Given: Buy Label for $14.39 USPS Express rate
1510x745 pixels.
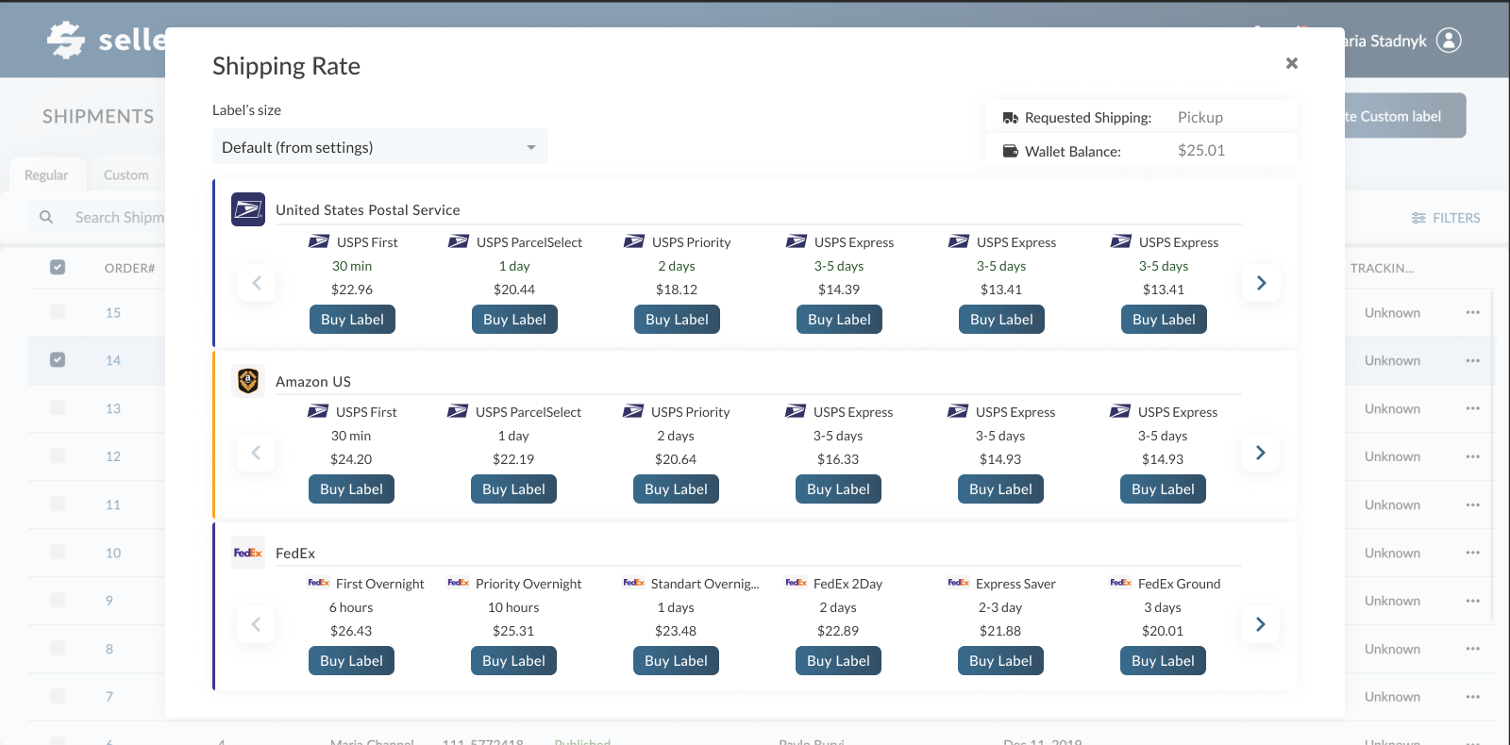Looking at the screenshot, I should [839, 320].
